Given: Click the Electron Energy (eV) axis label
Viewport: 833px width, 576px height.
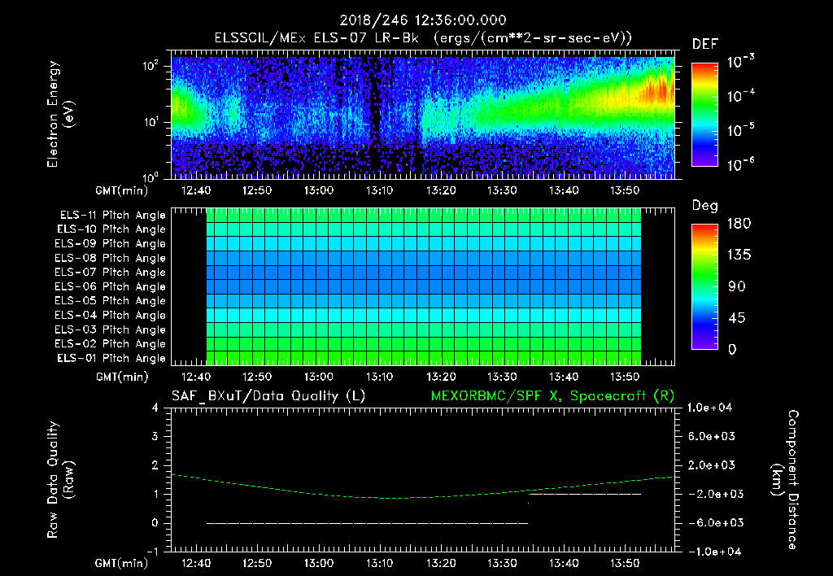Looking at the screenshot, I should [x=60, y=114].
